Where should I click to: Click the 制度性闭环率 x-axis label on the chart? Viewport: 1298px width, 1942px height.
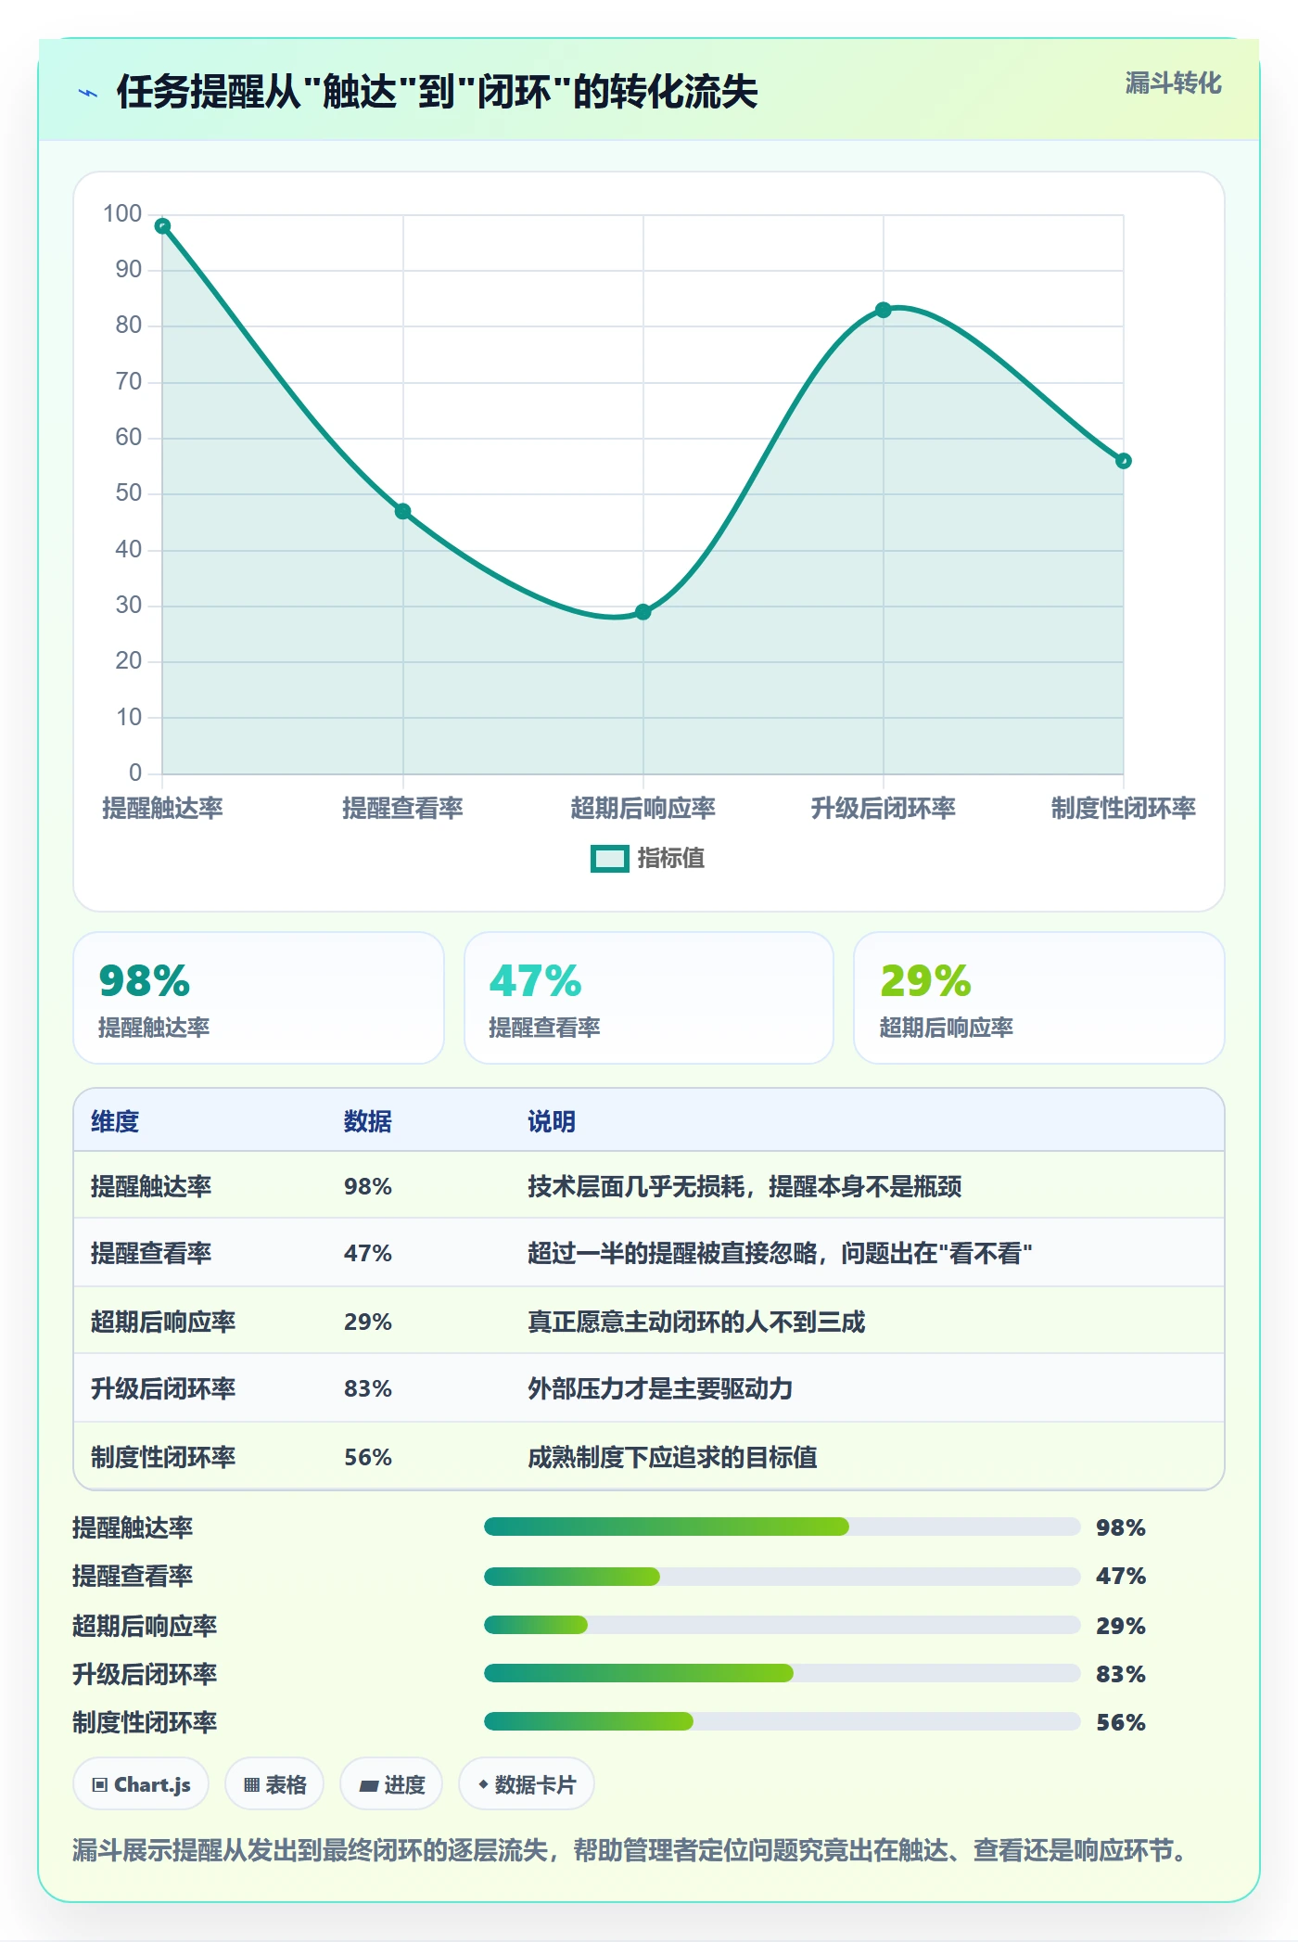click(1124, 809)
